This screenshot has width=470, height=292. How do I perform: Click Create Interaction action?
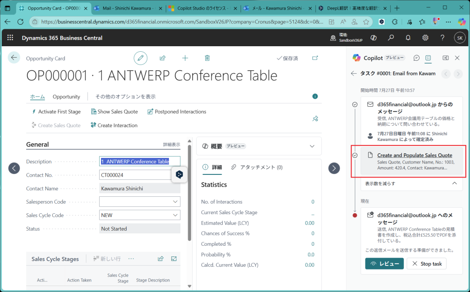point(114,125)
